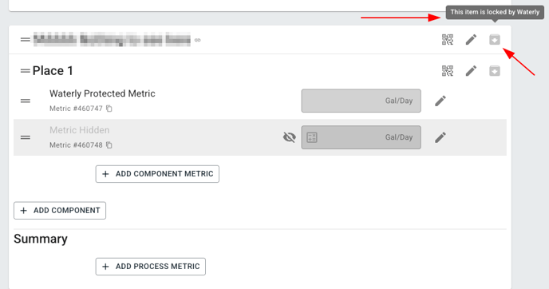Copy Metric #460748 ID to clipboard

coord(109,145)
